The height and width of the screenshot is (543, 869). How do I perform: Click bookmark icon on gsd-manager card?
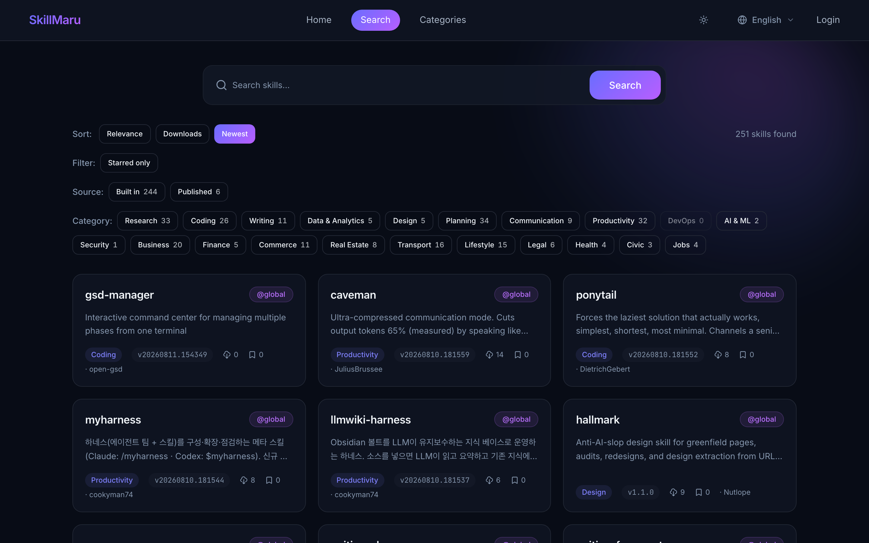click(252, 355)
